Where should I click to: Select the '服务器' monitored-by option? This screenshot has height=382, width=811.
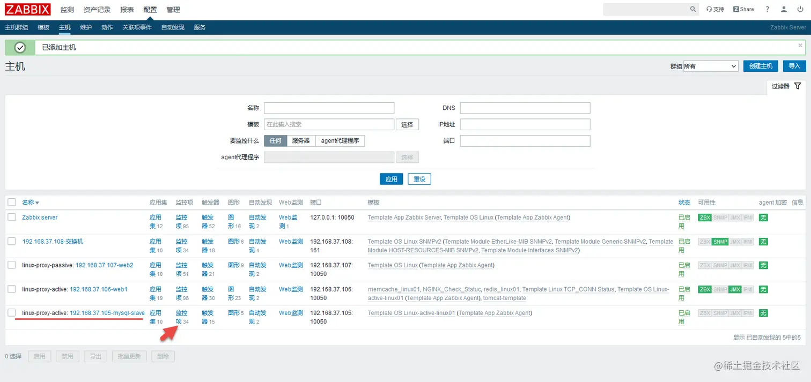click(301, 141)
